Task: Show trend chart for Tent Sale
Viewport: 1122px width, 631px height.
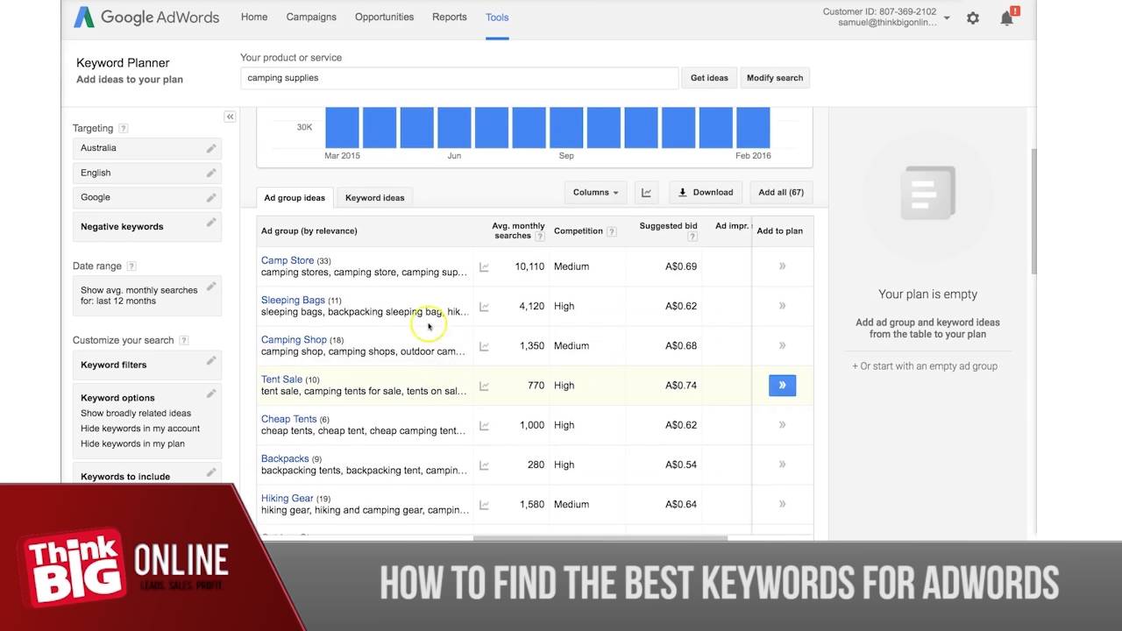Action: click(484, 386)
